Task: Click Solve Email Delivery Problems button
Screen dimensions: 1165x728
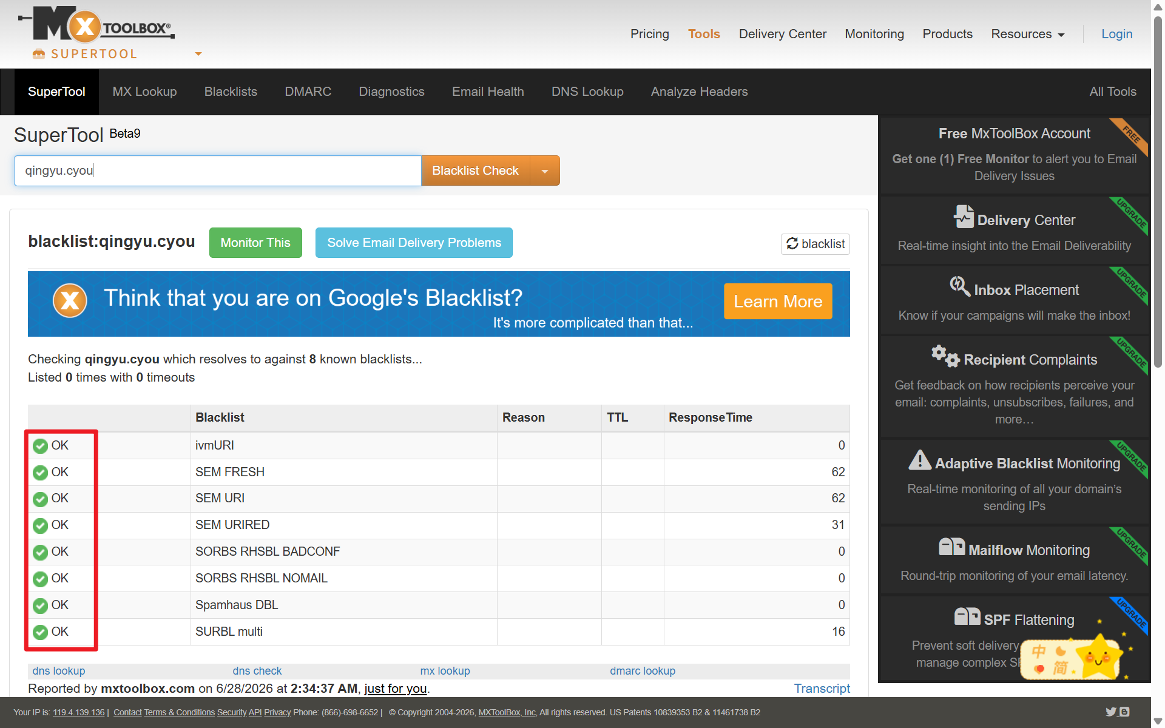Action: tap(414, 243)
